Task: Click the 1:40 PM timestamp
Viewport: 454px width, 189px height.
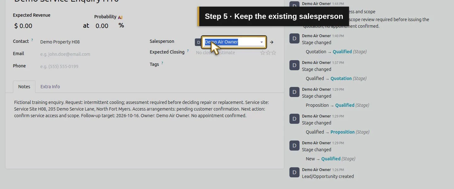Action: pyautogui.click(x=338, y=36)
